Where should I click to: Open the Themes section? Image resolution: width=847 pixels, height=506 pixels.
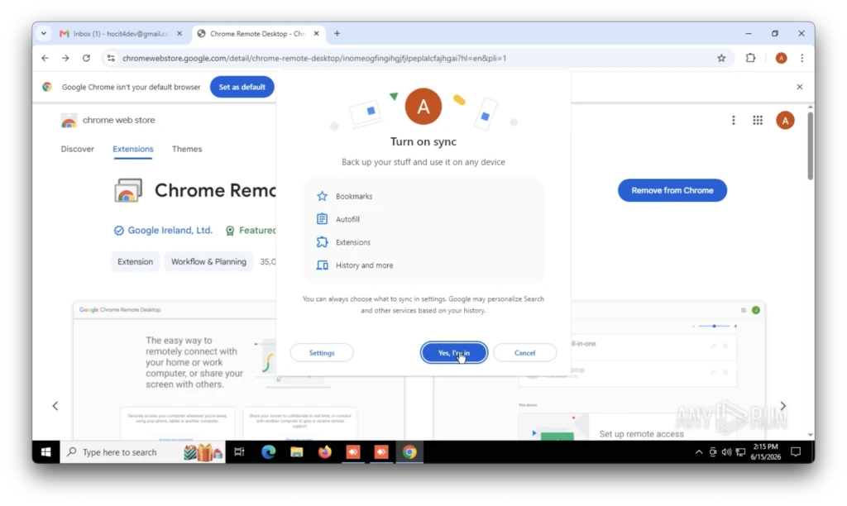(x=187, y=149)
